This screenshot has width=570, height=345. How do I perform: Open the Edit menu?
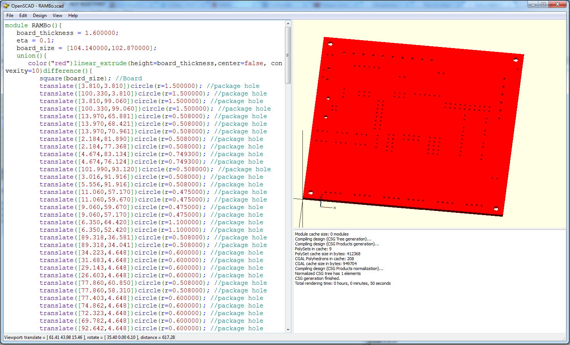[x=23, y=16]
